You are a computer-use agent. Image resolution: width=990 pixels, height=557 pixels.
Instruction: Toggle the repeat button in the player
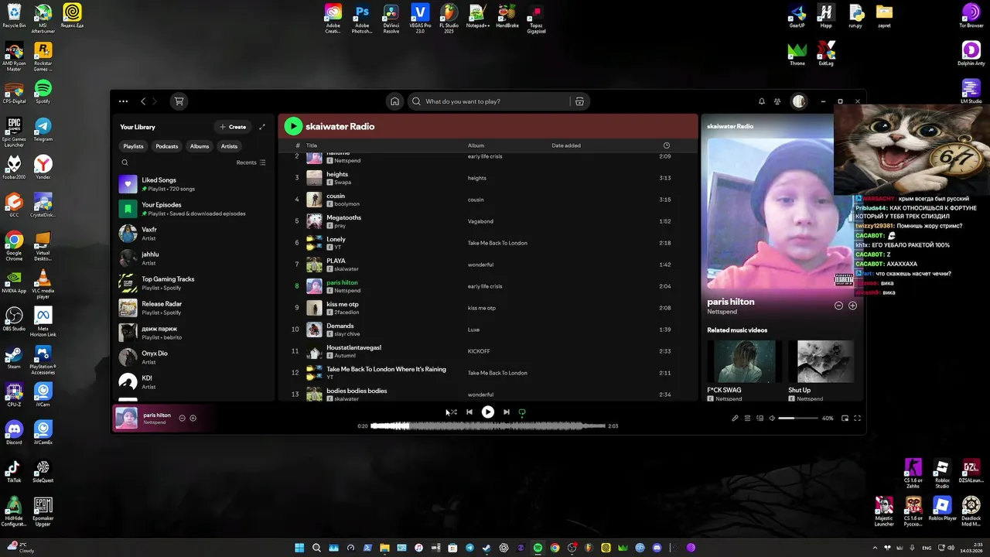point(522,412)
